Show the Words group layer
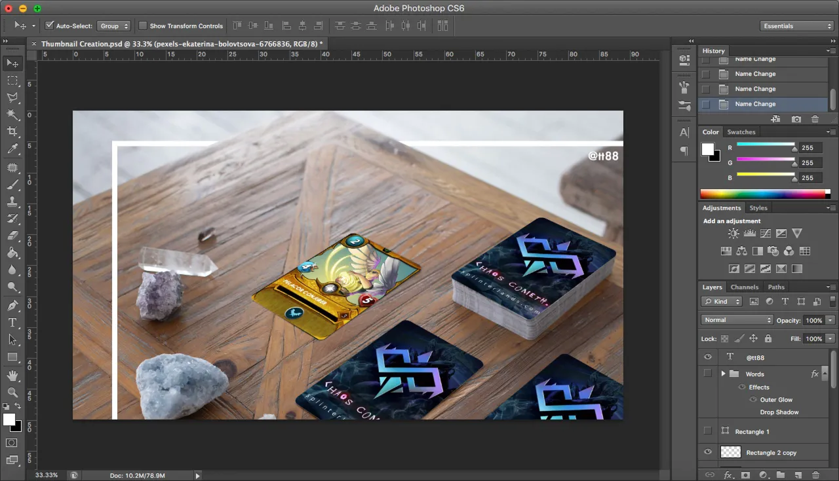839x481 pixels. click(x=707, y=374)
